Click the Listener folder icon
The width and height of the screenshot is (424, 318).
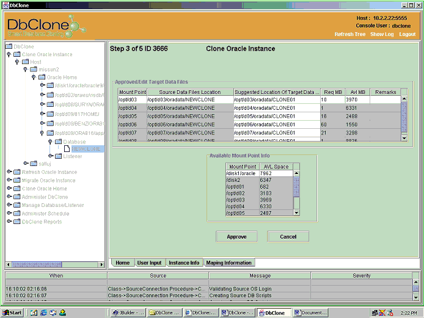tap(59, 156)
